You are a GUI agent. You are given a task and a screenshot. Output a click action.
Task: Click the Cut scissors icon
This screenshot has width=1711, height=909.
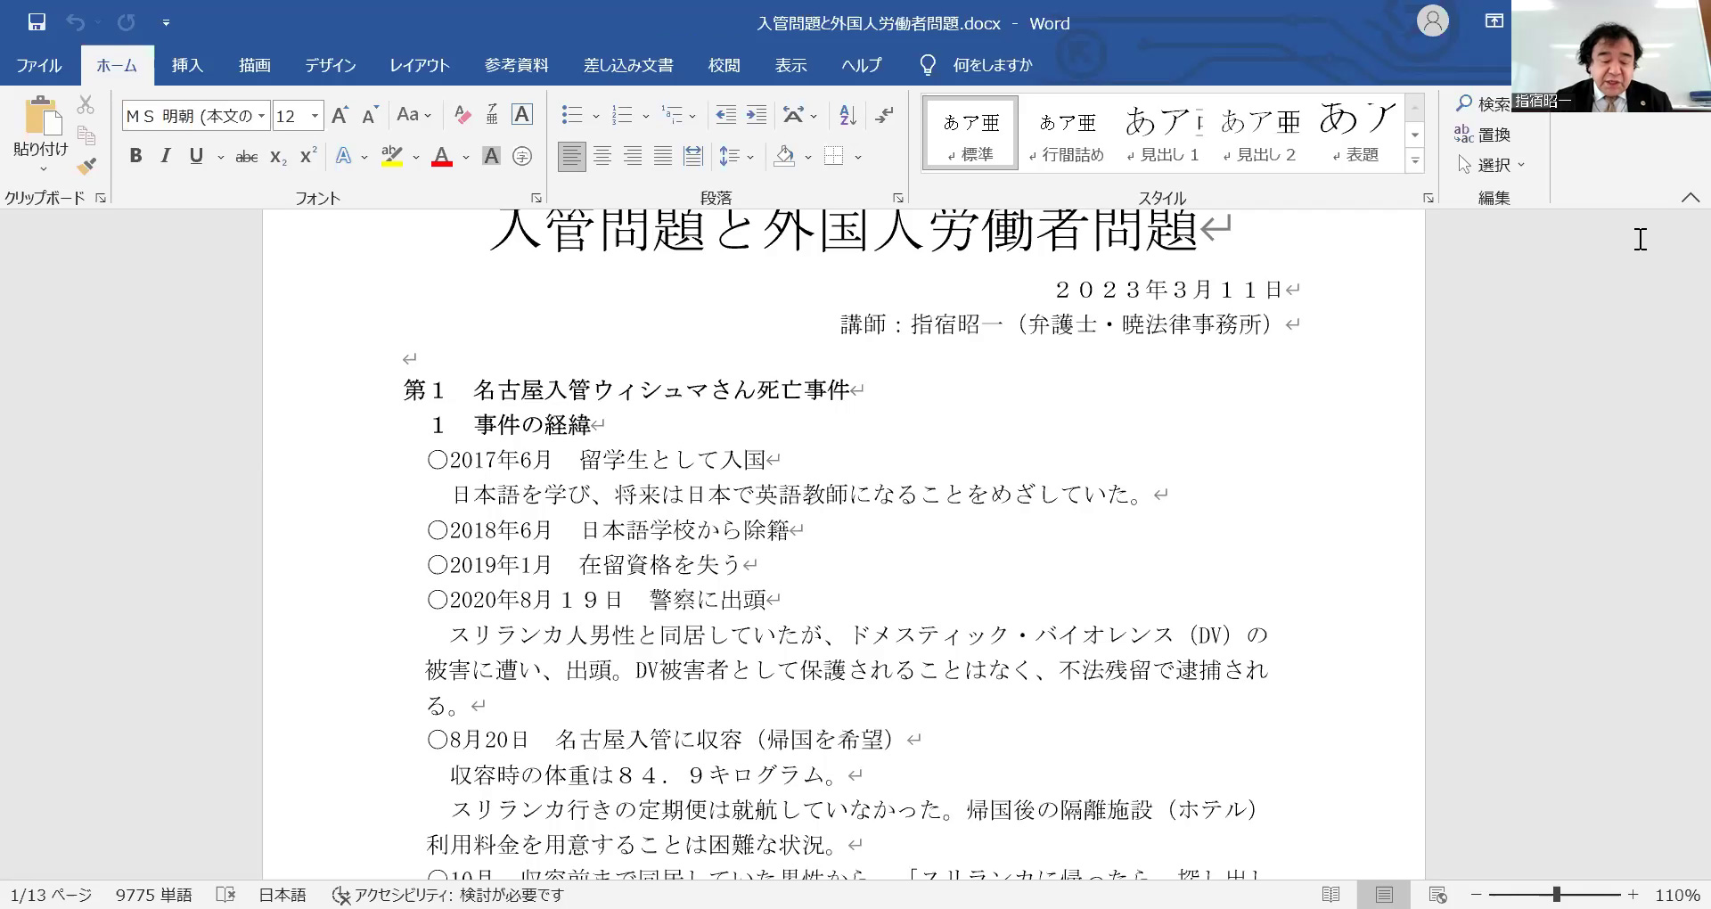(86, 105)
